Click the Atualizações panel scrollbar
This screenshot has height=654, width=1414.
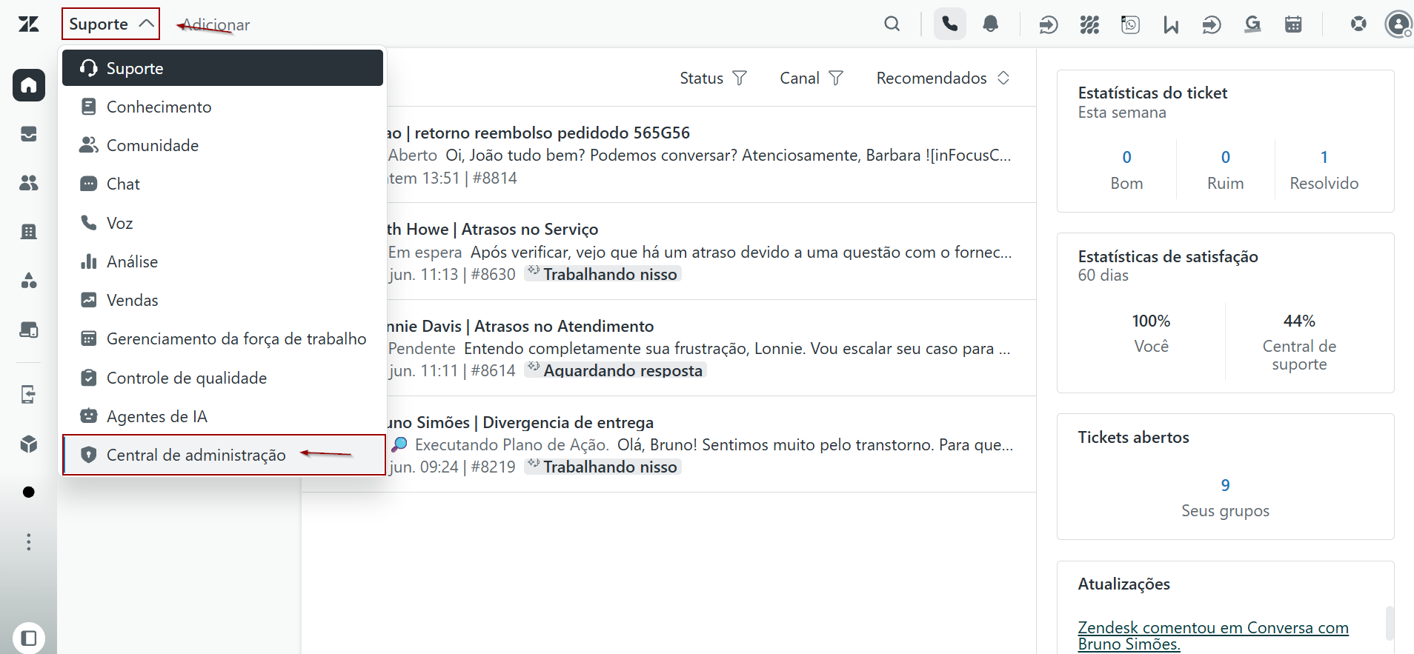tap(1390, 623)
